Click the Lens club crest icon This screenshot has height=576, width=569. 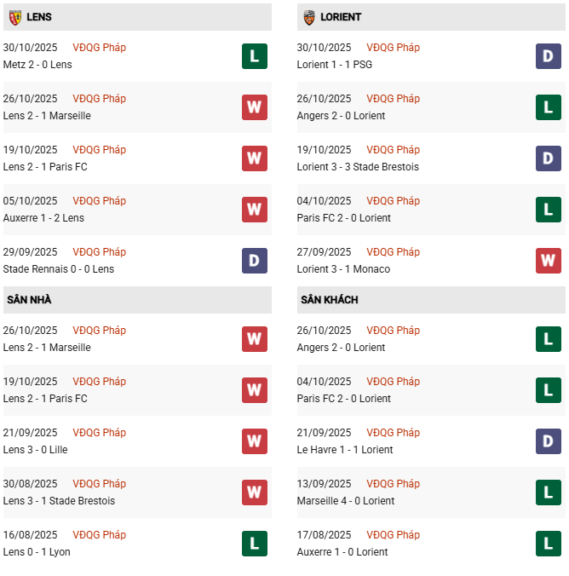point(15,17)
